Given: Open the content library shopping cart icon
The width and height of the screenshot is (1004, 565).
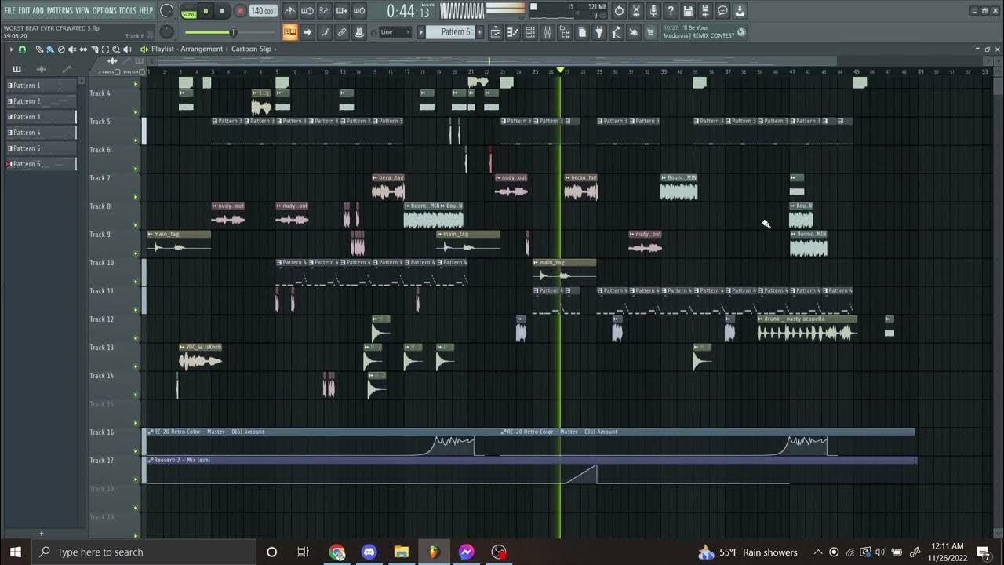Looking at the screenshot, I should point(649,32).
